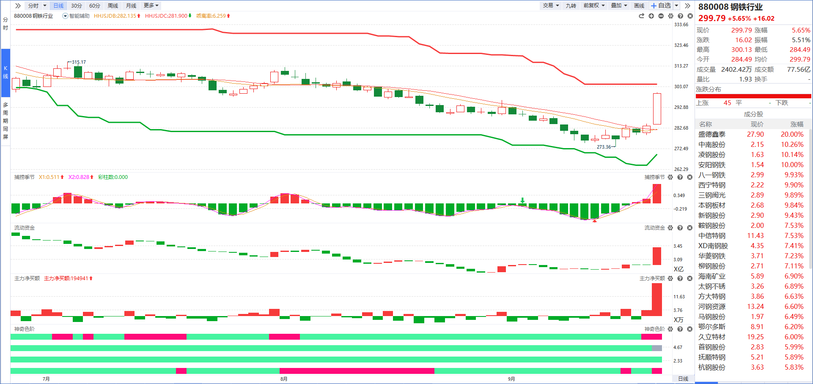Open help icon for 捕捞季节 indicator
The width and height of the screenshot is (813, 384).
680,177
